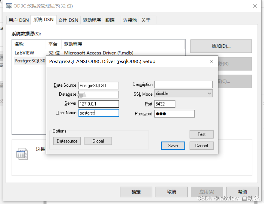Click the Password field

tap(175, 114)
